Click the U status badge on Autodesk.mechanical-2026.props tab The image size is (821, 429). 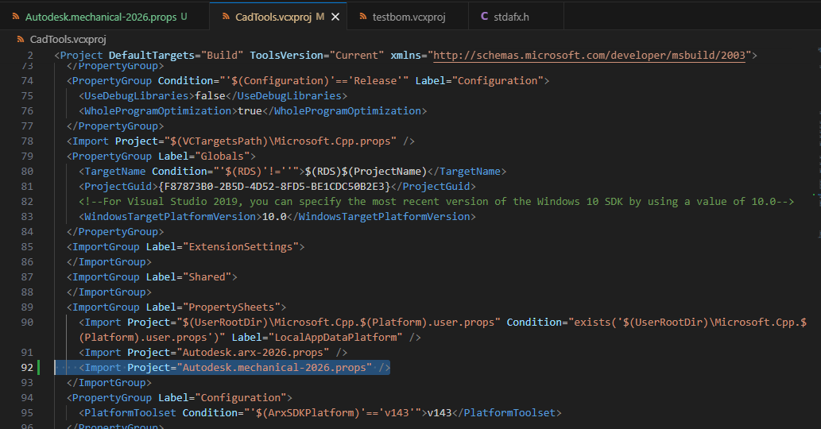(x=184, y=16)
